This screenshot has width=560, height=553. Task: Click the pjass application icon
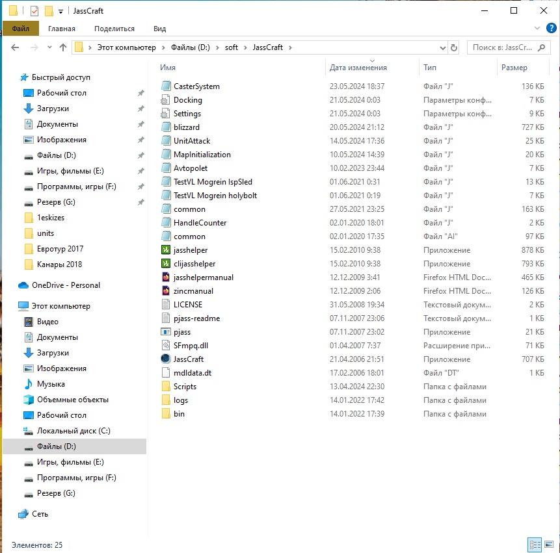[165, 332]
